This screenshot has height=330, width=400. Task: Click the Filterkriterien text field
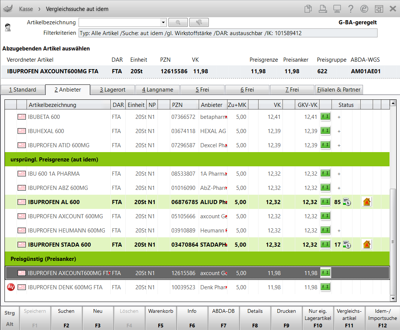(x=228, y=33)
